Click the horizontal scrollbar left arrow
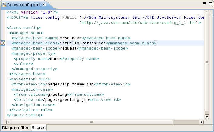 8,122
